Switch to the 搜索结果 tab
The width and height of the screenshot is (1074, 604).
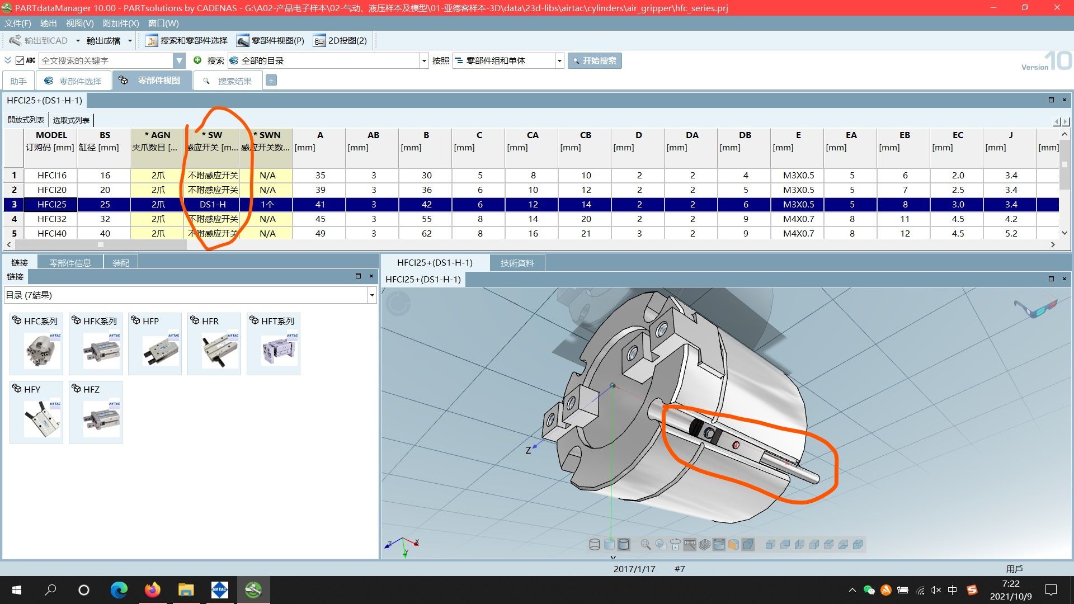pos(227,81)
